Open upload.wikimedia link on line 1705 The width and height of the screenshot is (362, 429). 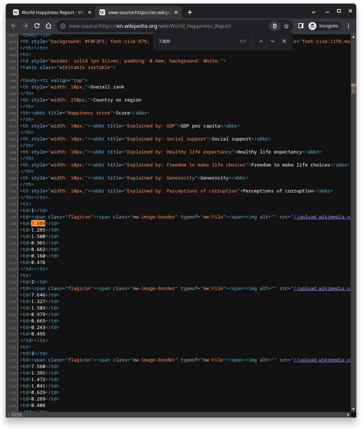[322, 217]
